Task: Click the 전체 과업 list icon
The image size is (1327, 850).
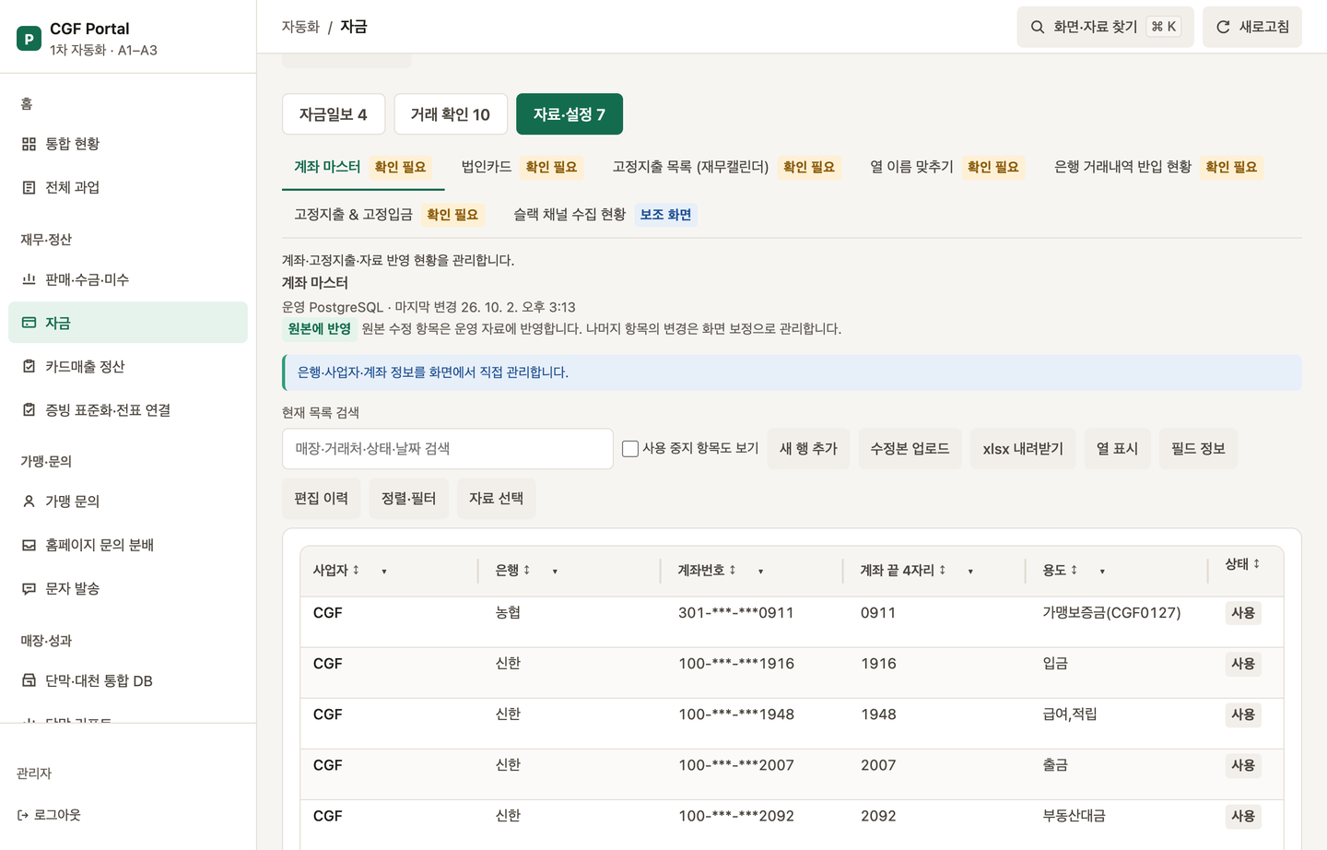Action: pyautogui.click(x=29, y=187)
